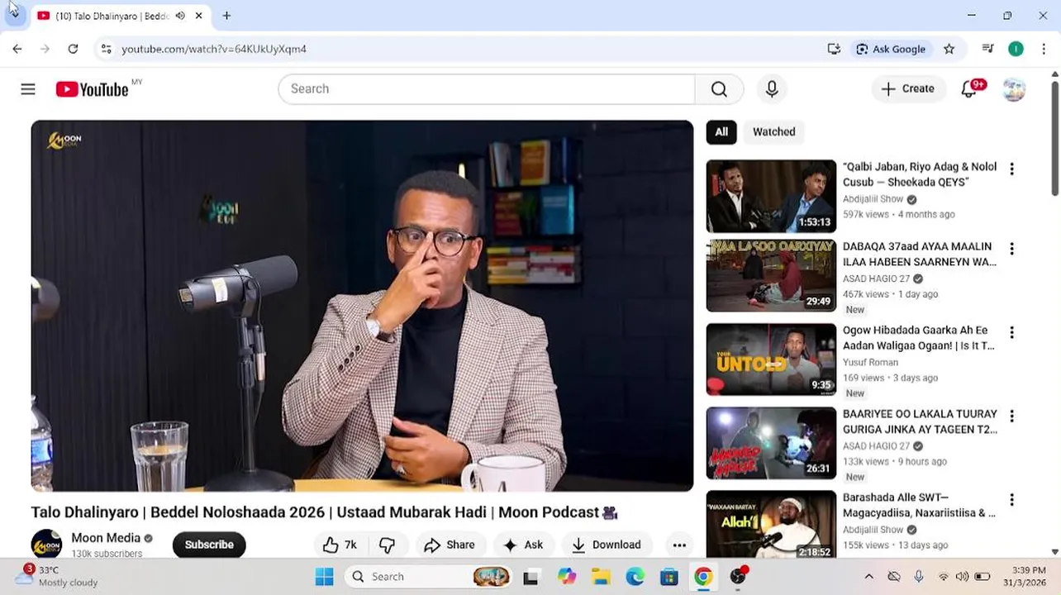The width and height of the screenshot is (1061, 595).
Task: Click the Ogow Hibadada video thumbnail
Action: [771, 359]
